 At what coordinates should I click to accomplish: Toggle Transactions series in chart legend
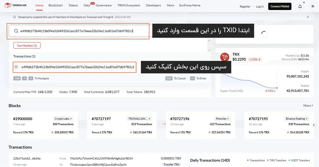click(256, 160)
